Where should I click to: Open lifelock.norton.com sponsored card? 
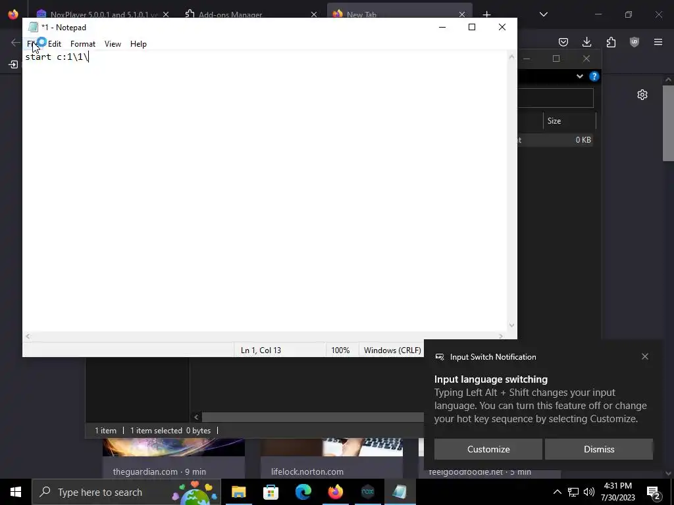click(332, 458)
